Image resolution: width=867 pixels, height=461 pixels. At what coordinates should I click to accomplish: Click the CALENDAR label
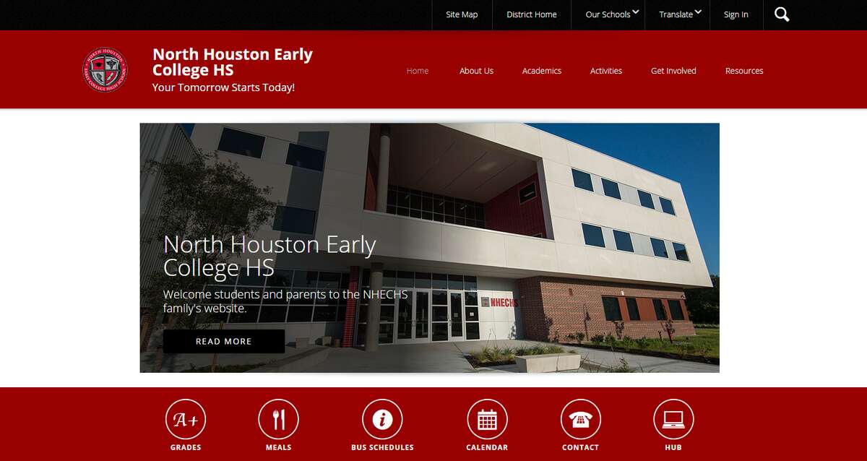[x=487, y=447]
